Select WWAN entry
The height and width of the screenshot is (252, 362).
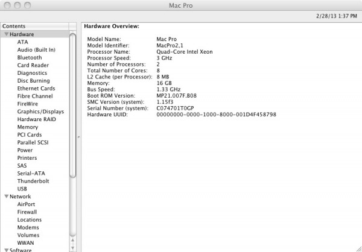tap(25, 243)
